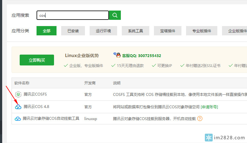Viewport: 247px width, 143px height.
Task: Select the 全部 category tab
Action: click(47, 31)
